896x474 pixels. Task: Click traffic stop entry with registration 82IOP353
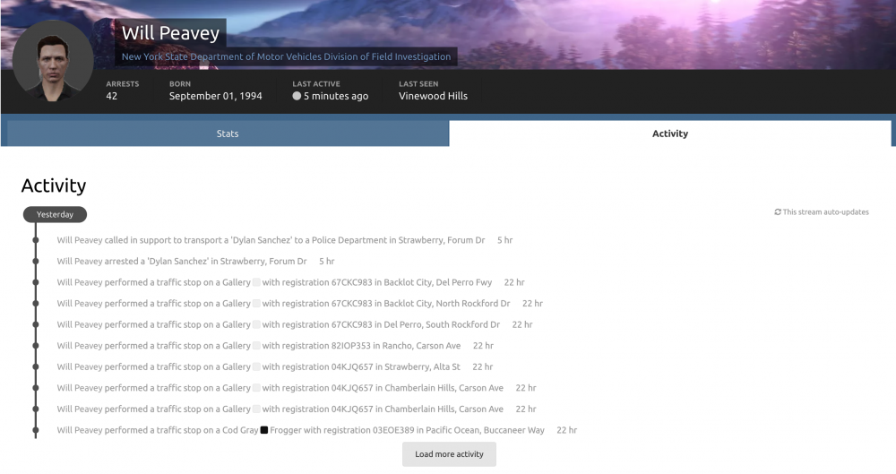[x=259, y=345]
